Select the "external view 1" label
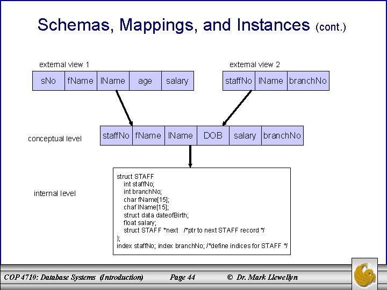The width and height of the screenshot is (387, 290). point(64,64)
